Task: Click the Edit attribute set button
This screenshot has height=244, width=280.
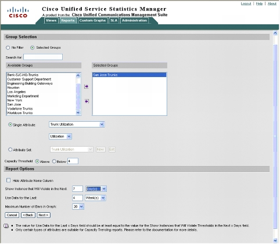Action: tap(112, 150)
